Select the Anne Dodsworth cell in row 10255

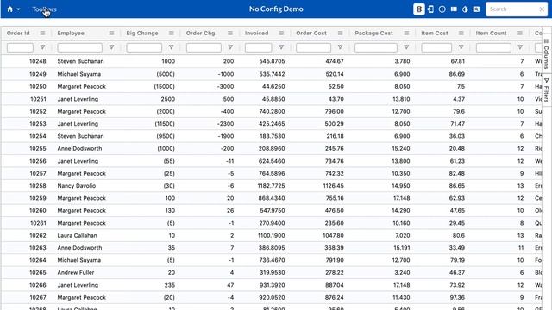coord(79,148)
